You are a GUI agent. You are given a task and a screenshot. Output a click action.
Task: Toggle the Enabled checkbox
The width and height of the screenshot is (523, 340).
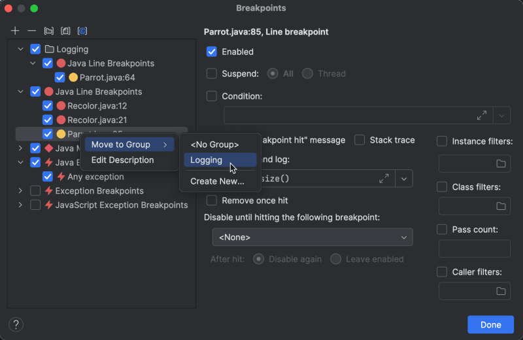click(x=212, y=52)
